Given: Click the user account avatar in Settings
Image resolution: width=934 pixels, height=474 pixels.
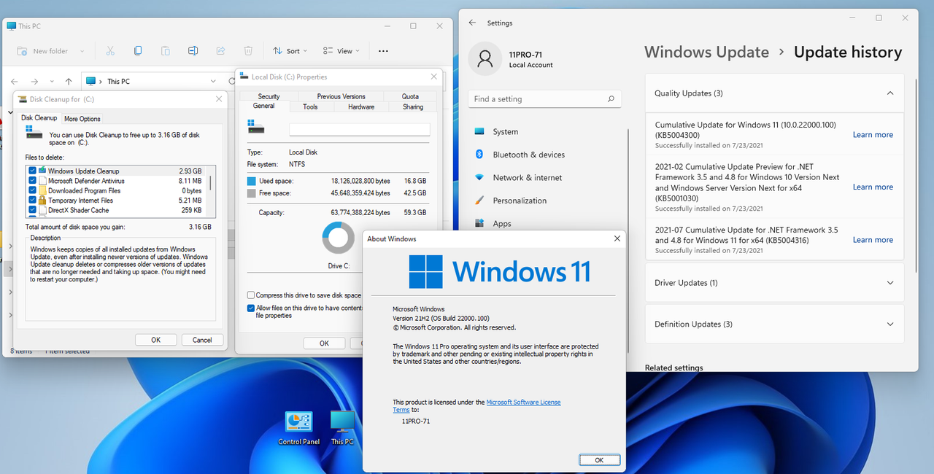Looking at the screenshot, I should coord(485,59).
